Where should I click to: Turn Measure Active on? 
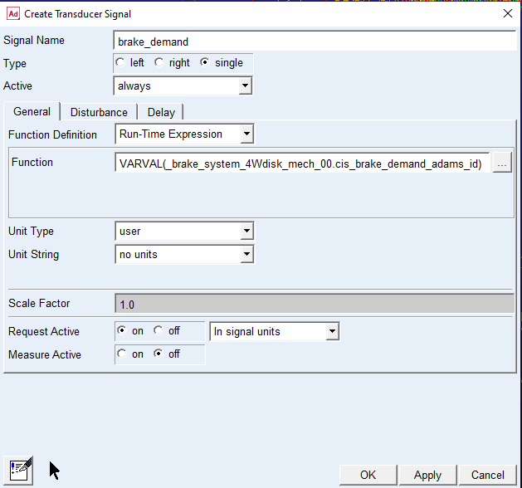point(122,354)
